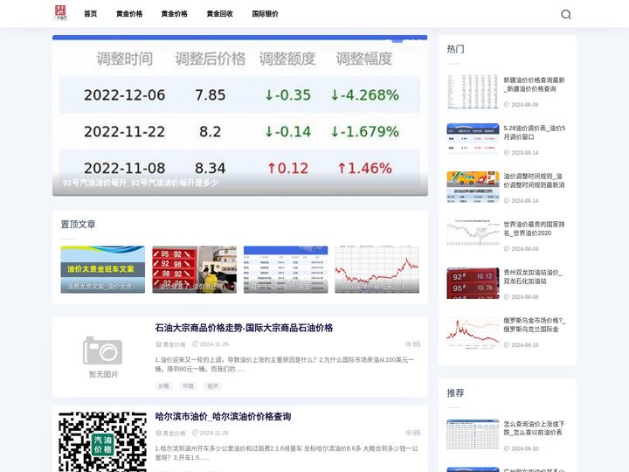Open hot article 新疆油价价格查询最新
Image resolution: width=629 pixels, height=472 pixels.
[534, 84]
